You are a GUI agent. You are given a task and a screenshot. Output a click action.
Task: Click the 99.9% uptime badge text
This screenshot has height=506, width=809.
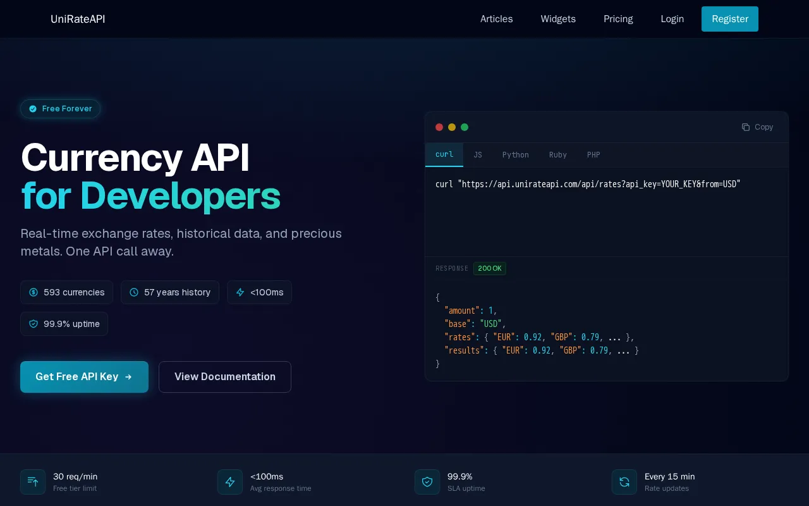pos(71,324)
